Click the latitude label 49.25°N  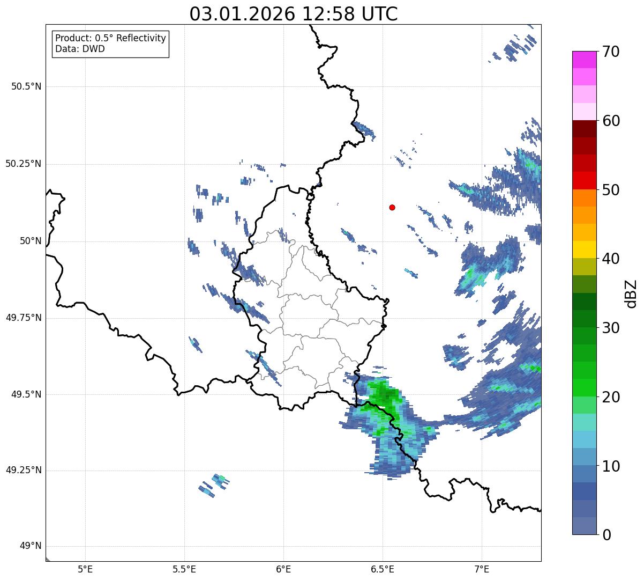[x=24, y=471]
